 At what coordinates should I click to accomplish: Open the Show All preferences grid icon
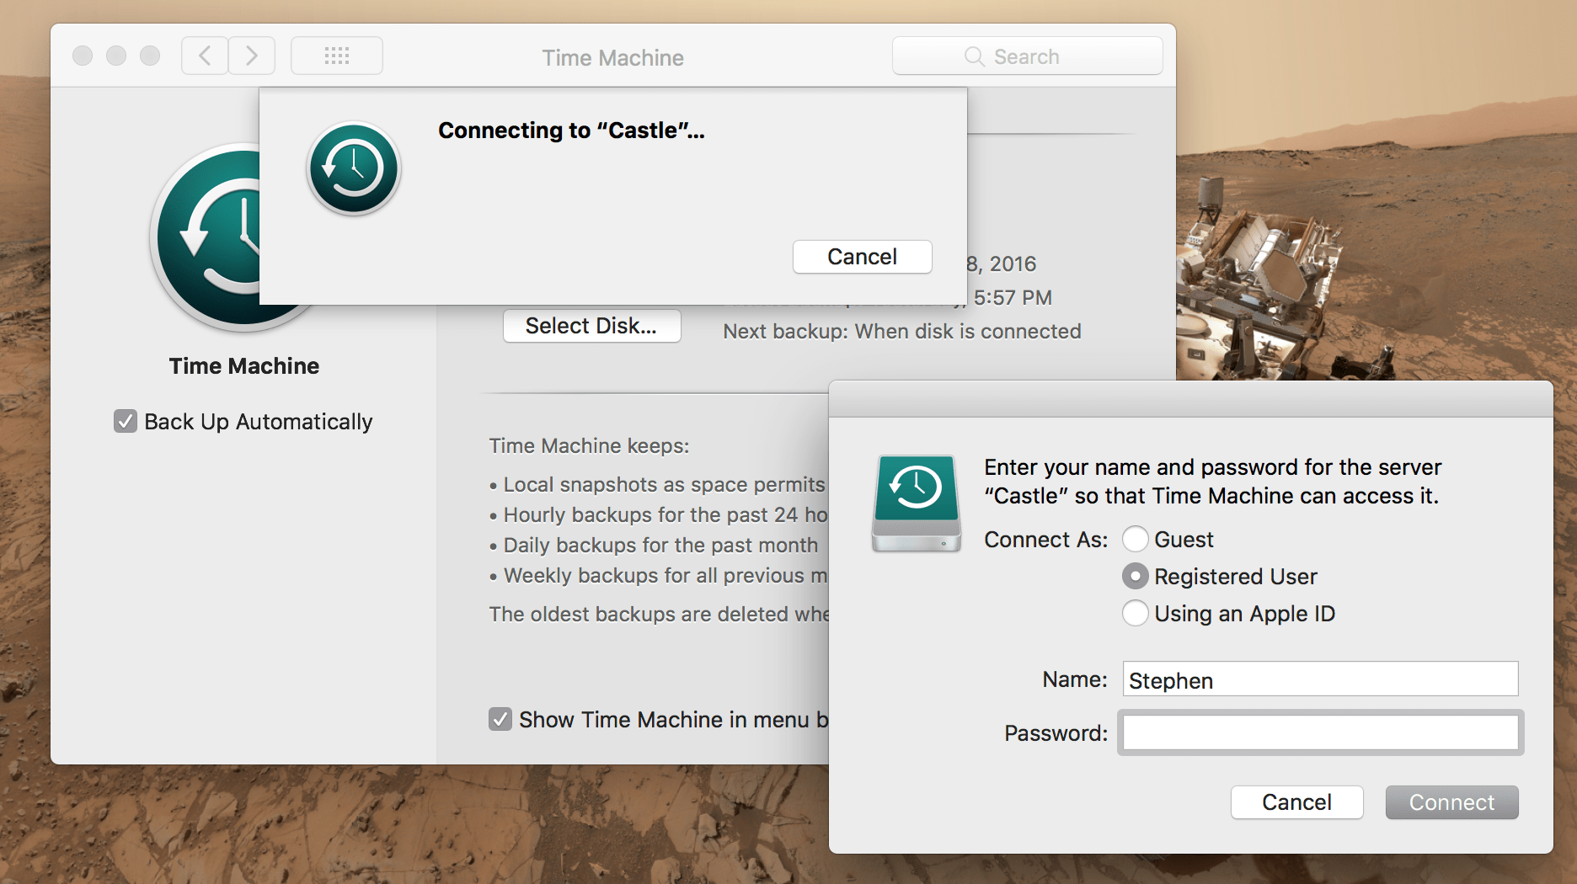click(x=336, y=55)
